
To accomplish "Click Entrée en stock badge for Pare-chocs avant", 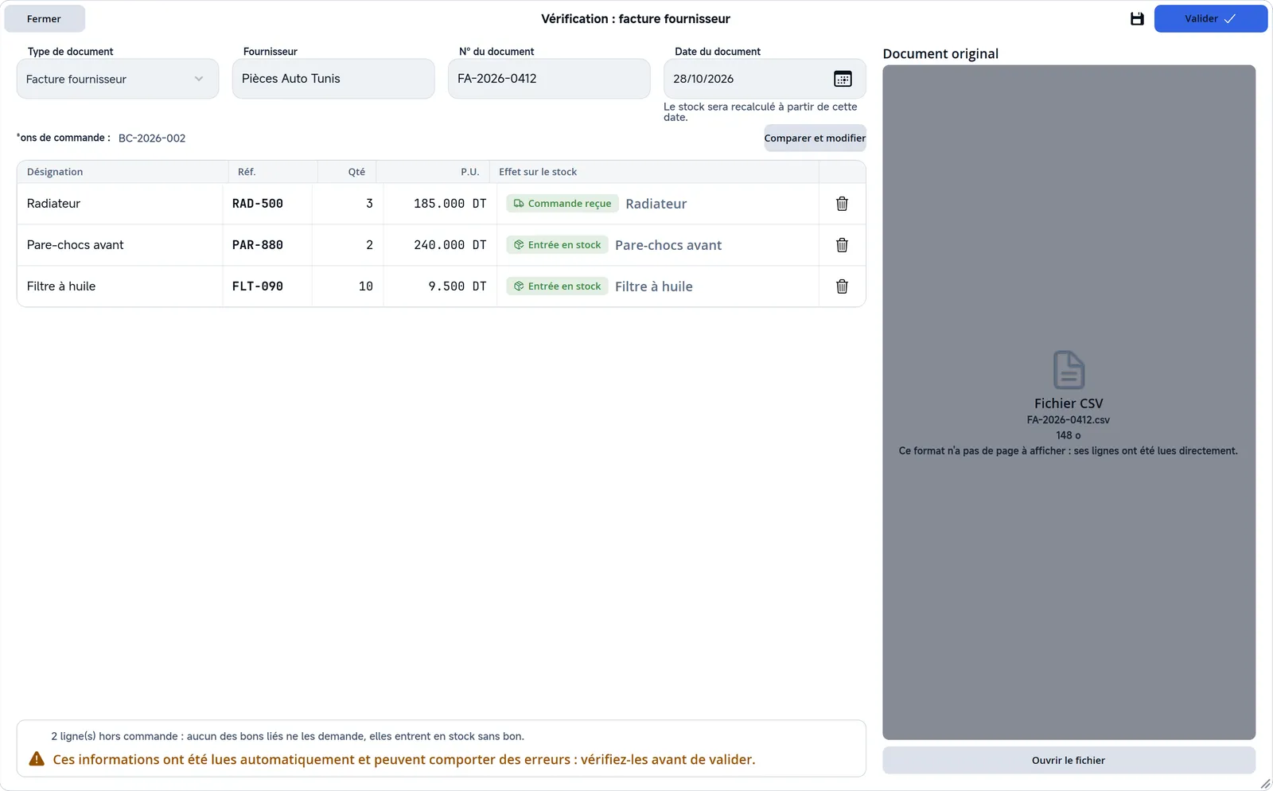I will click(x=558, y=245).
